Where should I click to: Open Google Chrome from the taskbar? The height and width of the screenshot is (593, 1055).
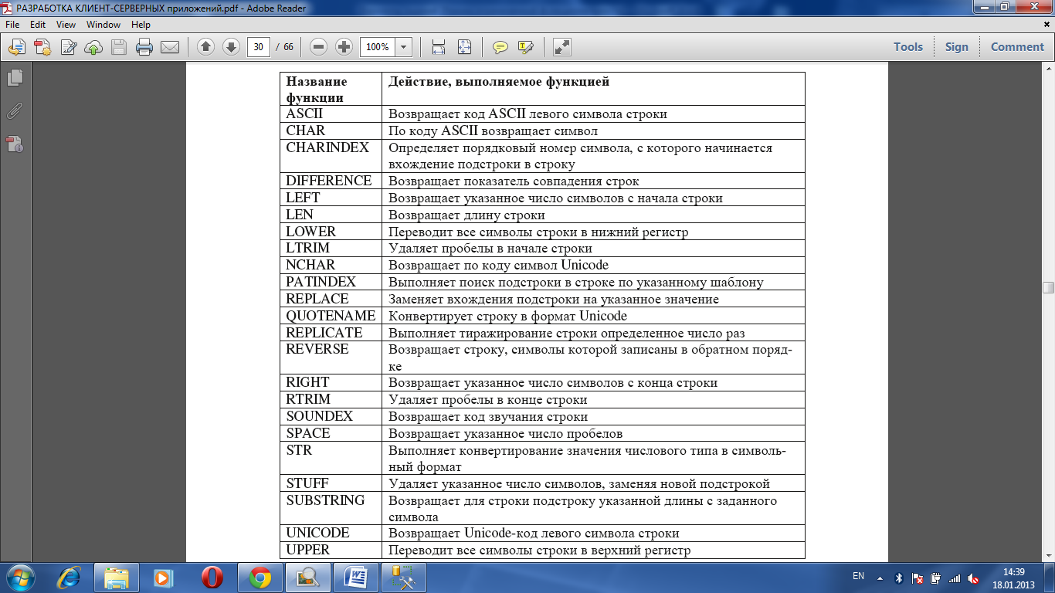point(260,577)
